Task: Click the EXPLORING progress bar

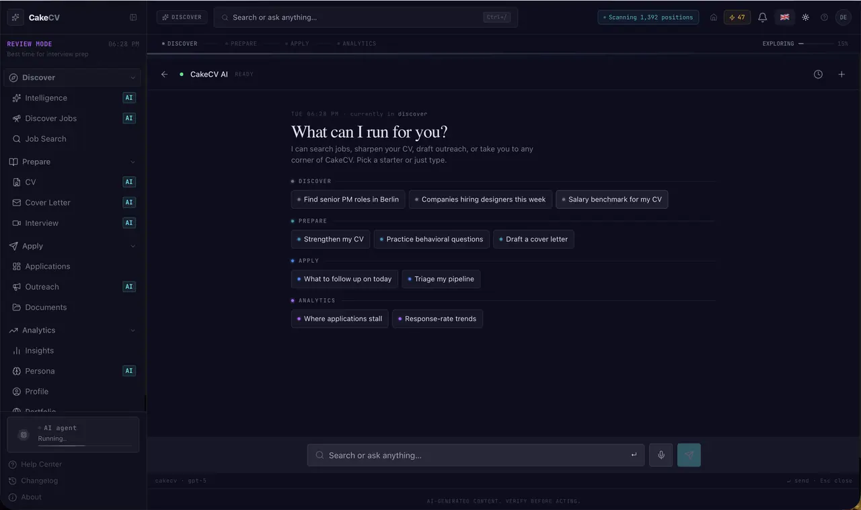Action: click(x=816, y=44)
